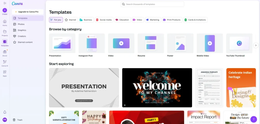Select the Video filter tab
The image size is (260, 124).
point(138,20)
